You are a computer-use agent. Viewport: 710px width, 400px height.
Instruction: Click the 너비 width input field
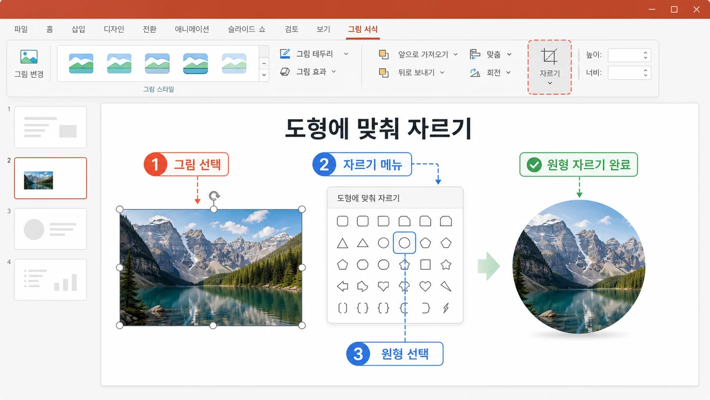[x=629, y=73]
